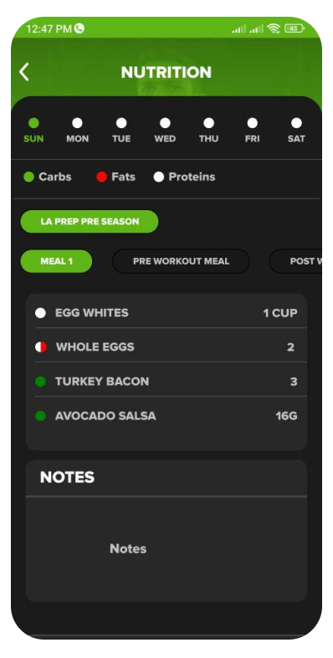The height and width of the screenshot is (658, 333).
Task: Choose the FRI day option
Action: tap(252, 131)
